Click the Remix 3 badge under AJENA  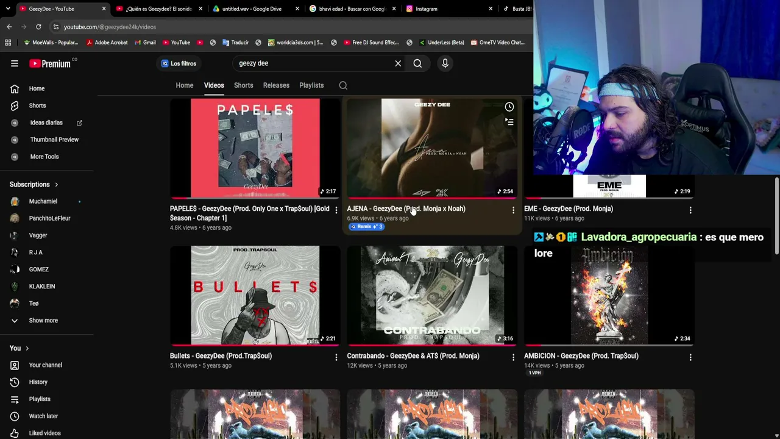pos(366,227)
